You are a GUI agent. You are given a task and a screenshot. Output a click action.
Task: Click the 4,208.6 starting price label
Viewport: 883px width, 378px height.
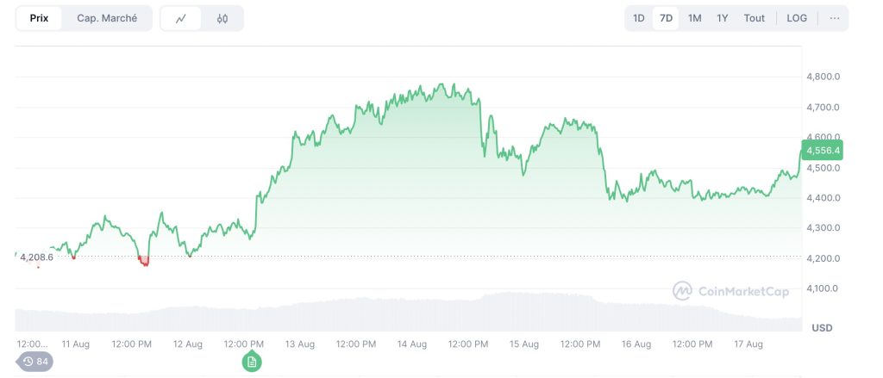[36, 257]
